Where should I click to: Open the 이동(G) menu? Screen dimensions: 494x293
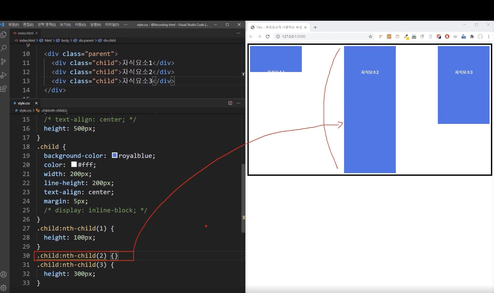80,25
